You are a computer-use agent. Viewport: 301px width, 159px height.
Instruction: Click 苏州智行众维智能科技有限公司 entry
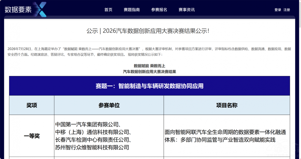click(92, 147)
